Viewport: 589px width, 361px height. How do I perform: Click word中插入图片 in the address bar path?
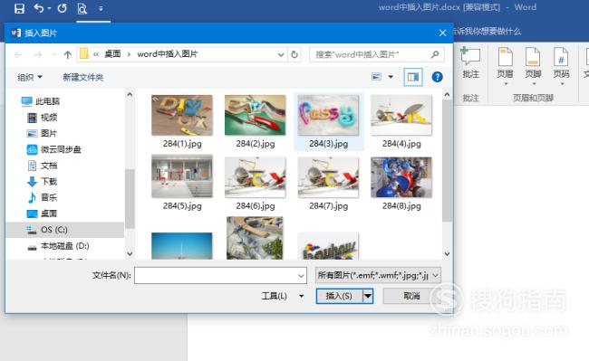click(167, 54)
